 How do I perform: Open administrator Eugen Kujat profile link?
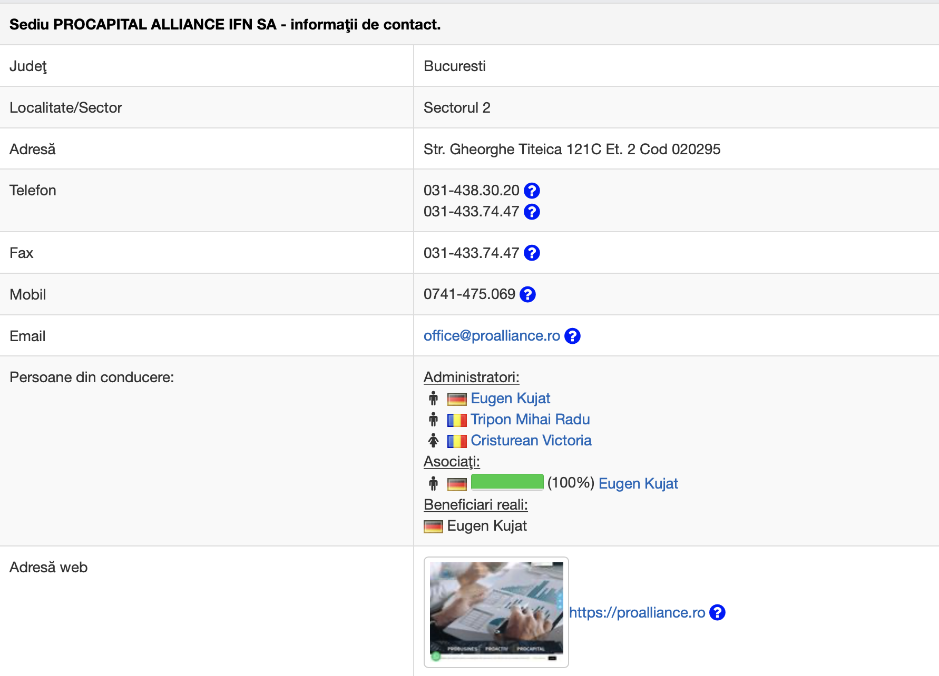(510, 399)
